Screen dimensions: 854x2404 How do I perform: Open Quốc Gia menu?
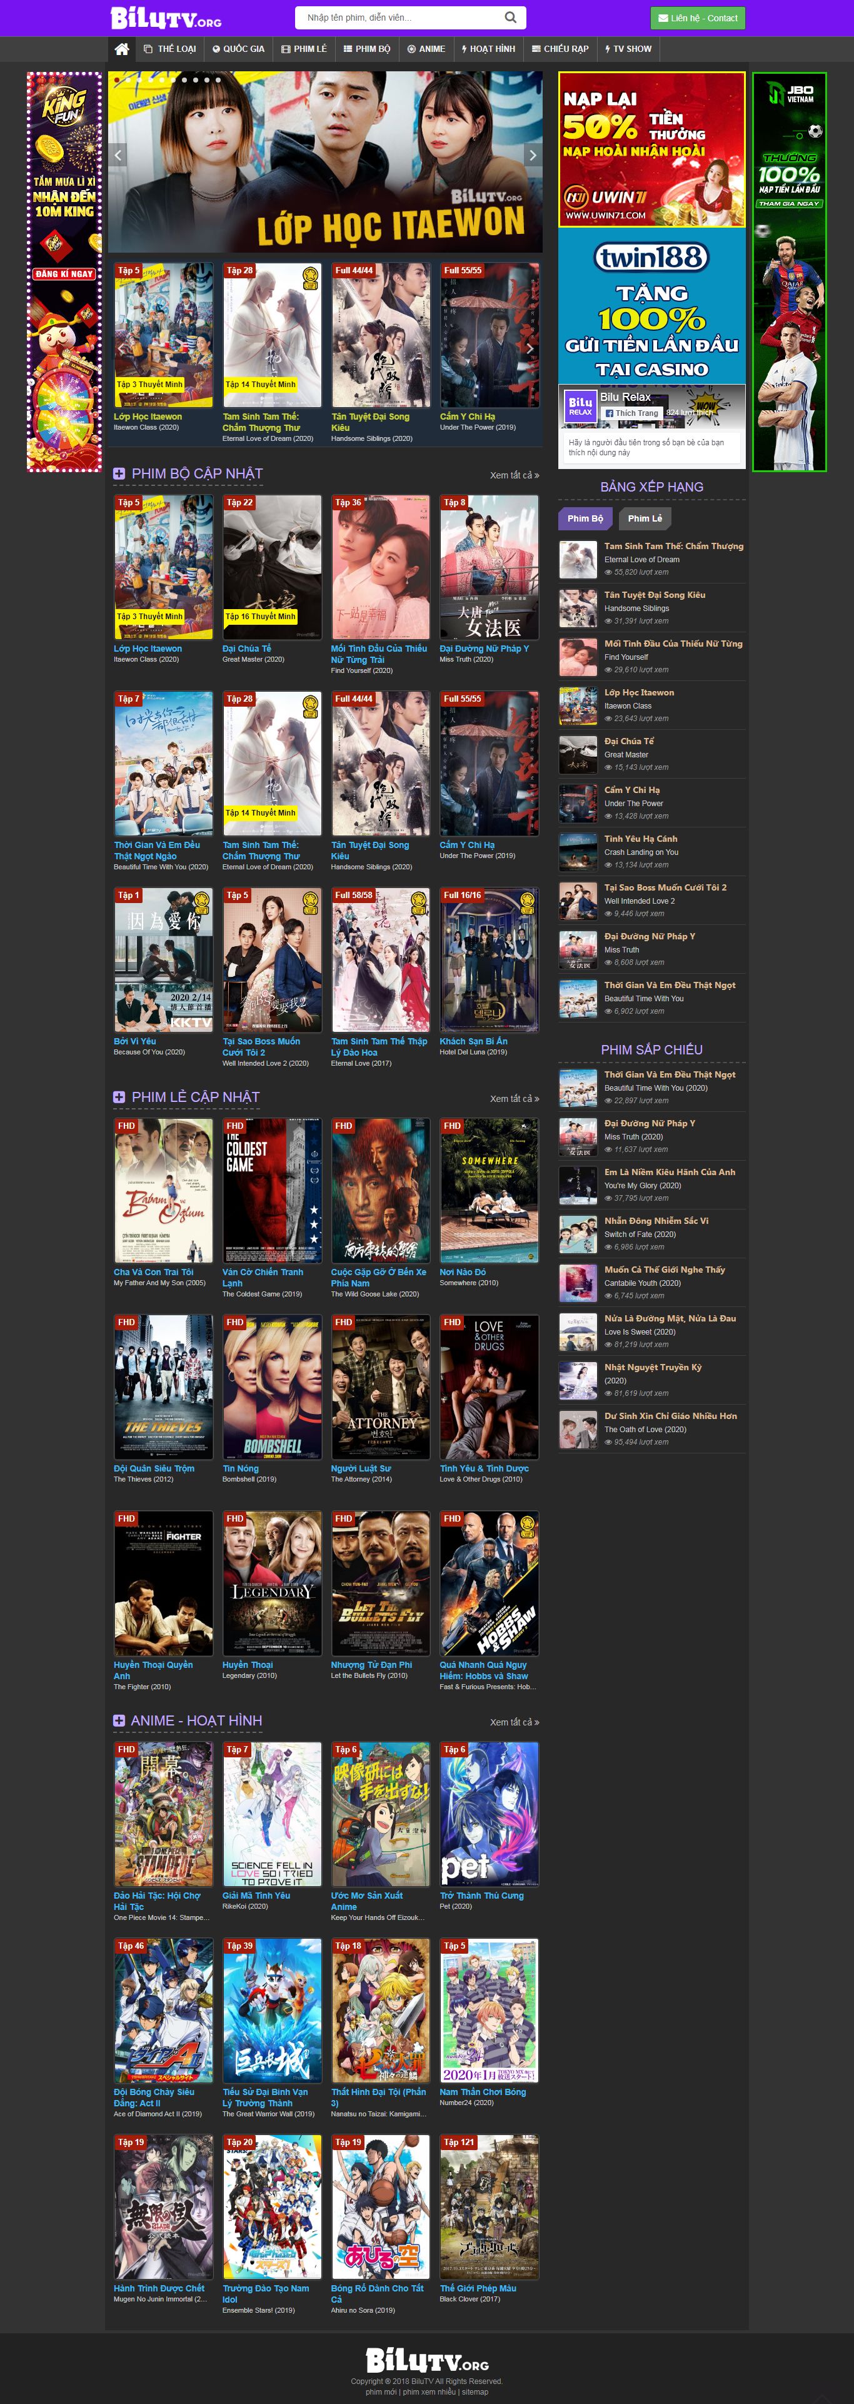tap(239, 49)
